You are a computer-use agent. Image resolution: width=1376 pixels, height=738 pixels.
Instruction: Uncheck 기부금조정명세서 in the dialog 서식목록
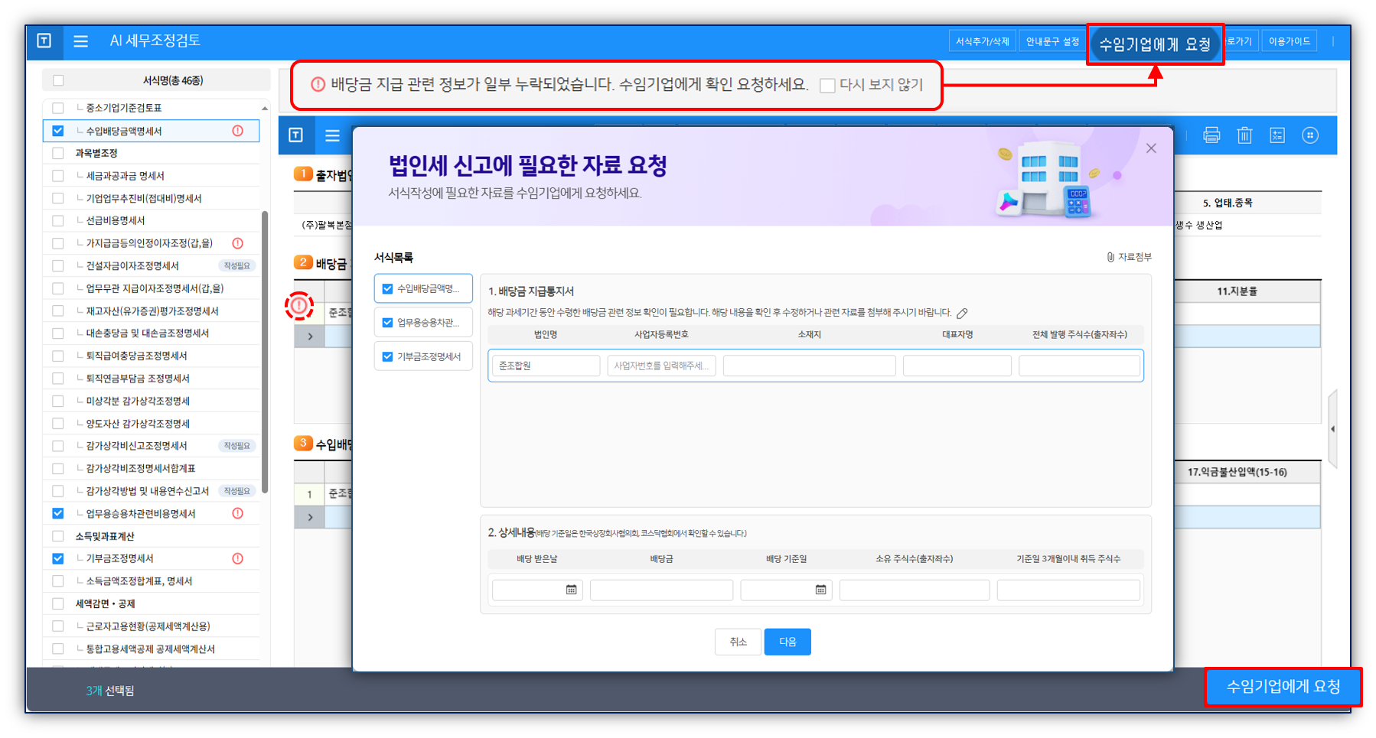(387, 356)
